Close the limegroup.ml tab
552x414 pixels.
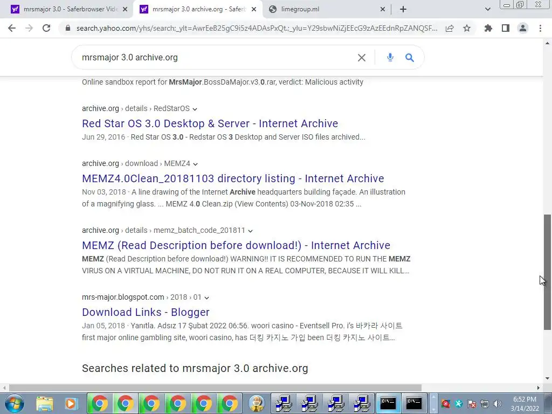383,10
